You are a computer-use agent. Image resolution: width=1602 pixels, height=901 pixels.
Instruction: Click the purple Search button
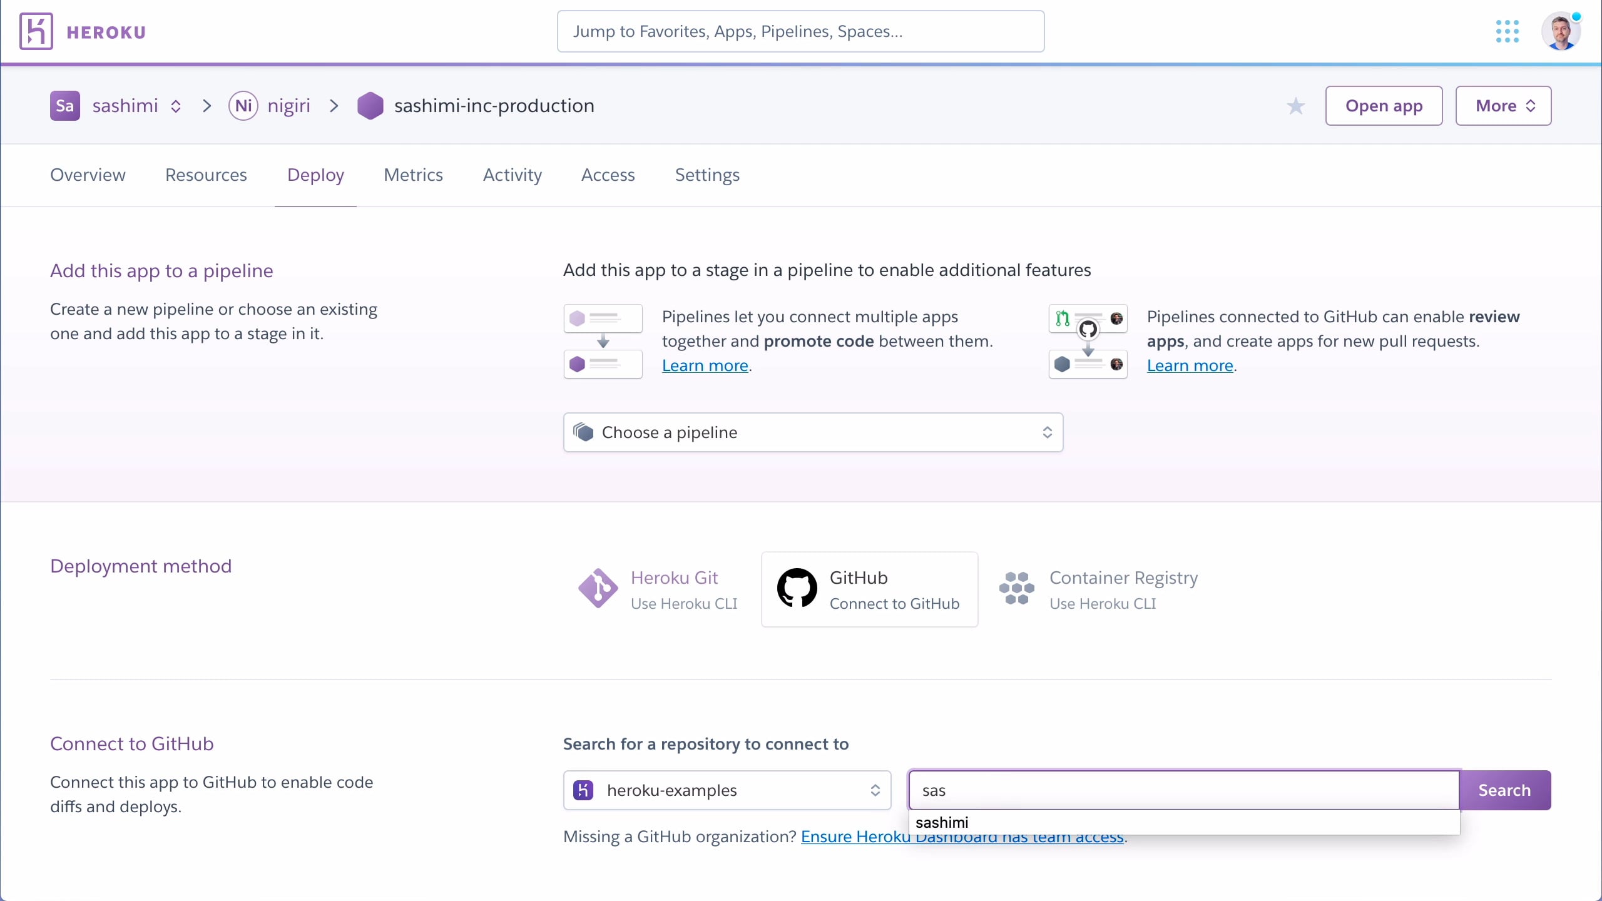point(1505,790)
